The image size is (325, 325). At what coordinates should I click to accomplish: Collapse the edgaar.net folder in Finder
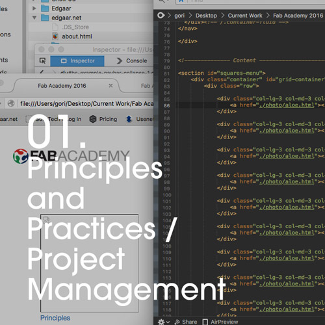click(x=34, y=18)
